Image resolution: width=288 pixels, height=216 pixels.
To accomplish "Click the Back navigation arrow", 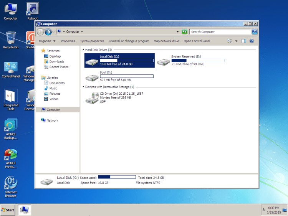I will pyautogui.click(x=40, y=32).
